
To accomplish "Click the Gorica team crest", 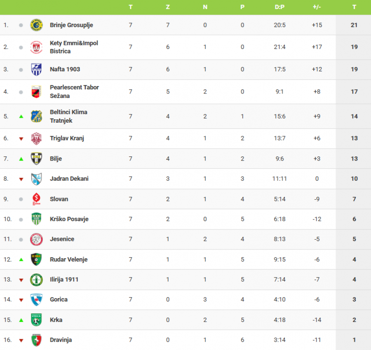I will point(36,299).
